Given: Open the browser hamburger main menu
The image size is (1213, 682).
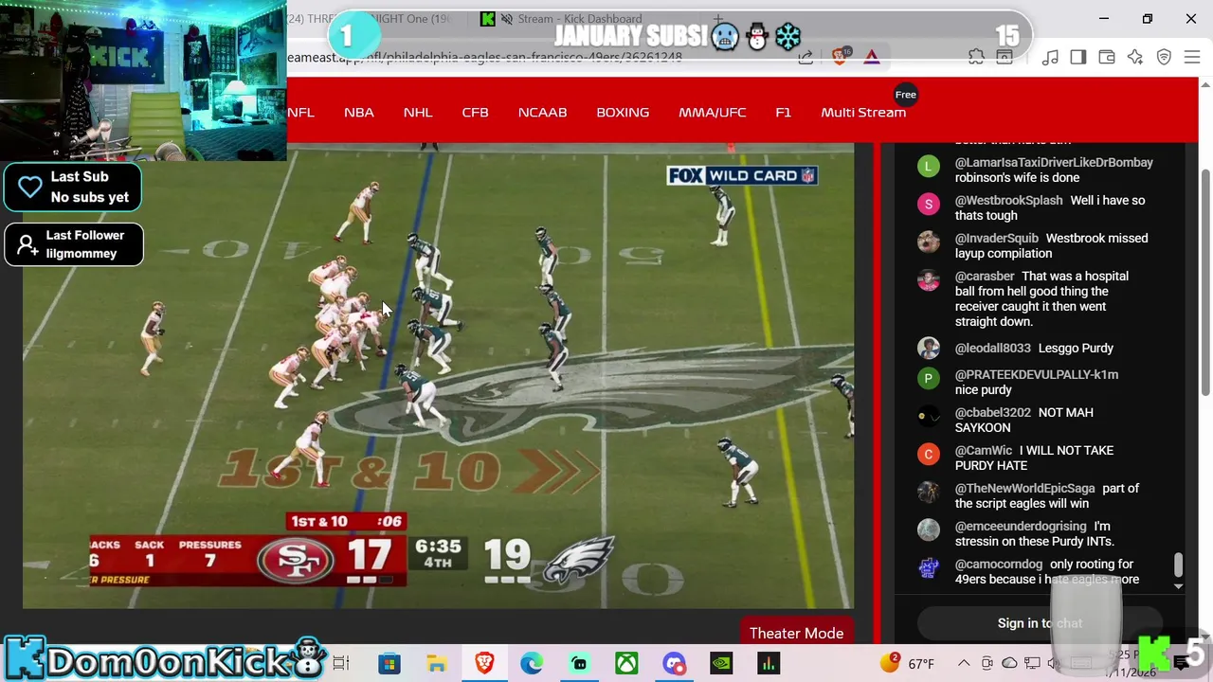Looking at the screenshot, I should click(1192, 58).
